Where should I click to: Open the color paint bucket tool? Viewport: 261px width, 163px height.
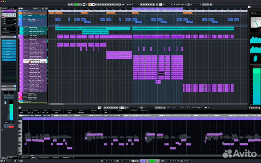(x=123, y=5)
